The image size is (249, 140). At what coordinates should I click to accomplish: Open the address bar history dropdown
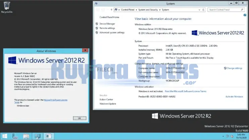(199, 10)
